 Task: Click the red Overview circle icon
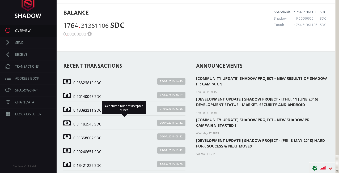[8, 31]
